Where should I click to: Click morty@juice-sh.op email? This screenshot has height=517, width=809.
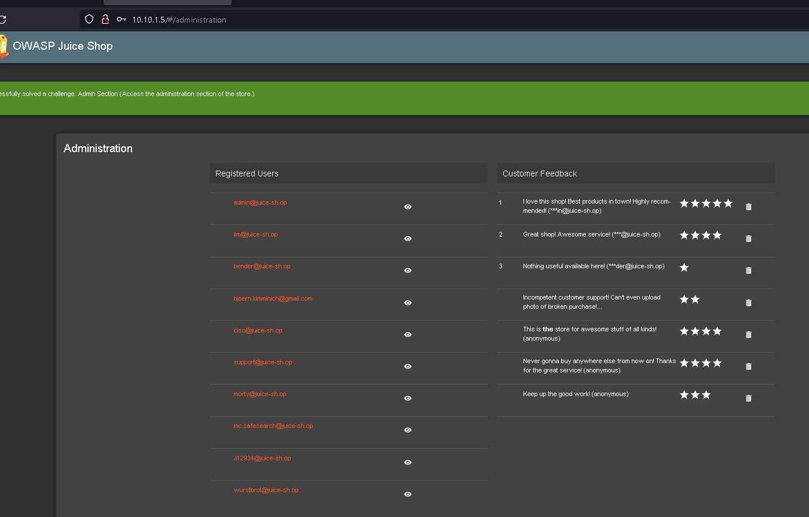pos(259,394)
